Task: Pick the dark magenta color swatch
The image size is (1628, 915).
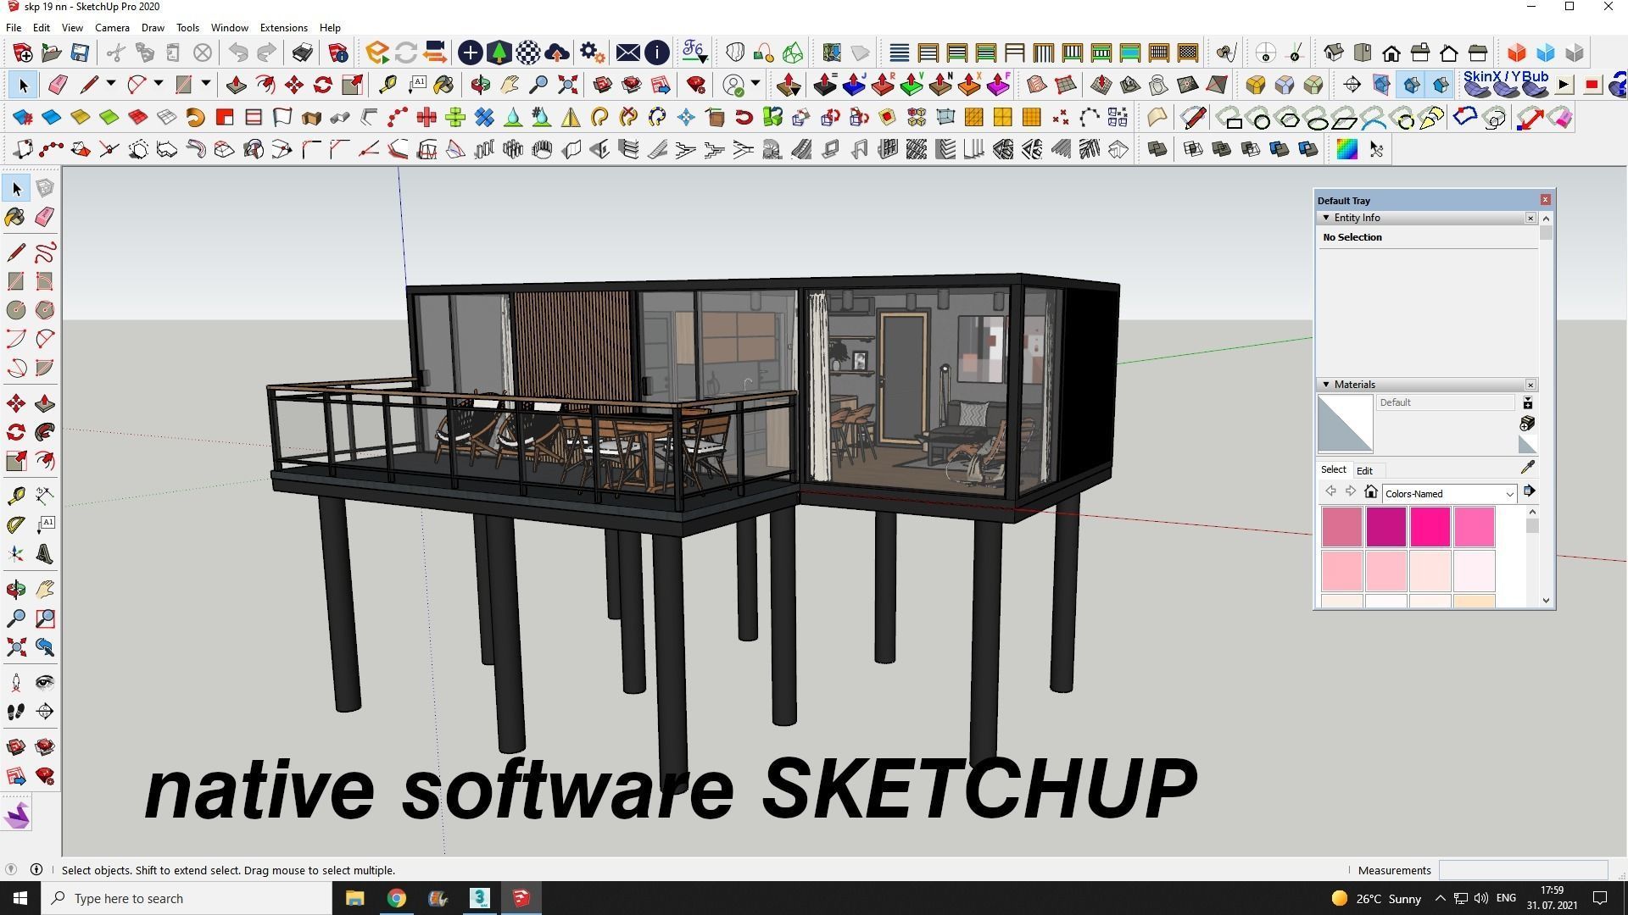Action: click(1386, 527)
